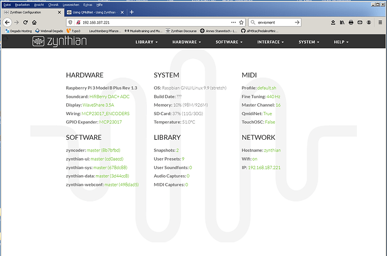The height and width of the screenshot is (256, 387).
Task: Expand the HARDWARE navigation dropdown
Action: coord(187,42)
